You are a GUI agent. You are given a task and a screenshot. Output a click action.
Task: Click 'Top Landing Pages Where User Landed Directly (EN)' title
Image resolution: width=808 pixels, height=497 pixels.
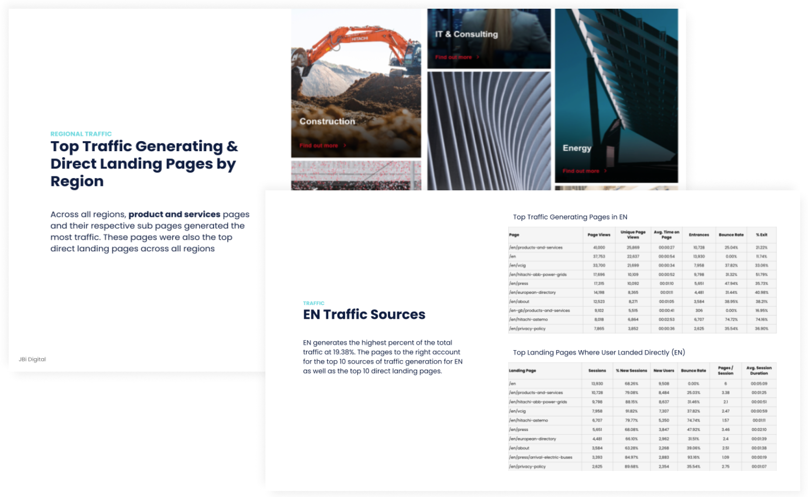pyautogui.click(x=599, y=352)
